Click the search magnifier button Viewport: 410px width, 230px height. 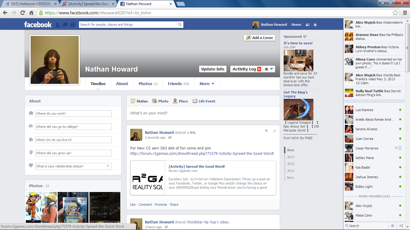180,25
